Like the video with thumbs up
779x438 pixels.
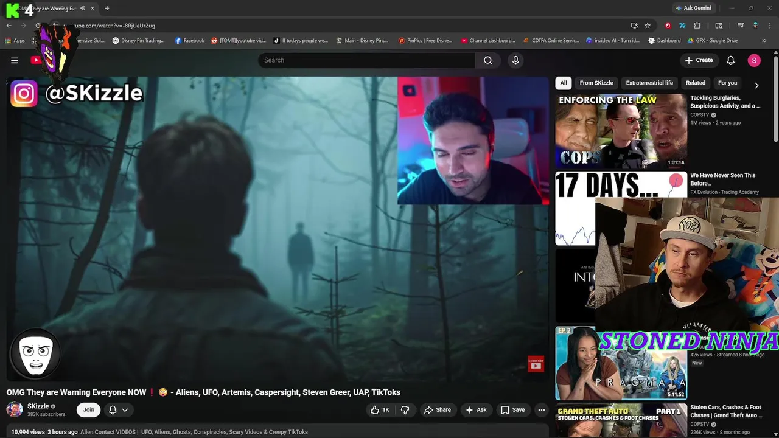[x=380, y=410]
